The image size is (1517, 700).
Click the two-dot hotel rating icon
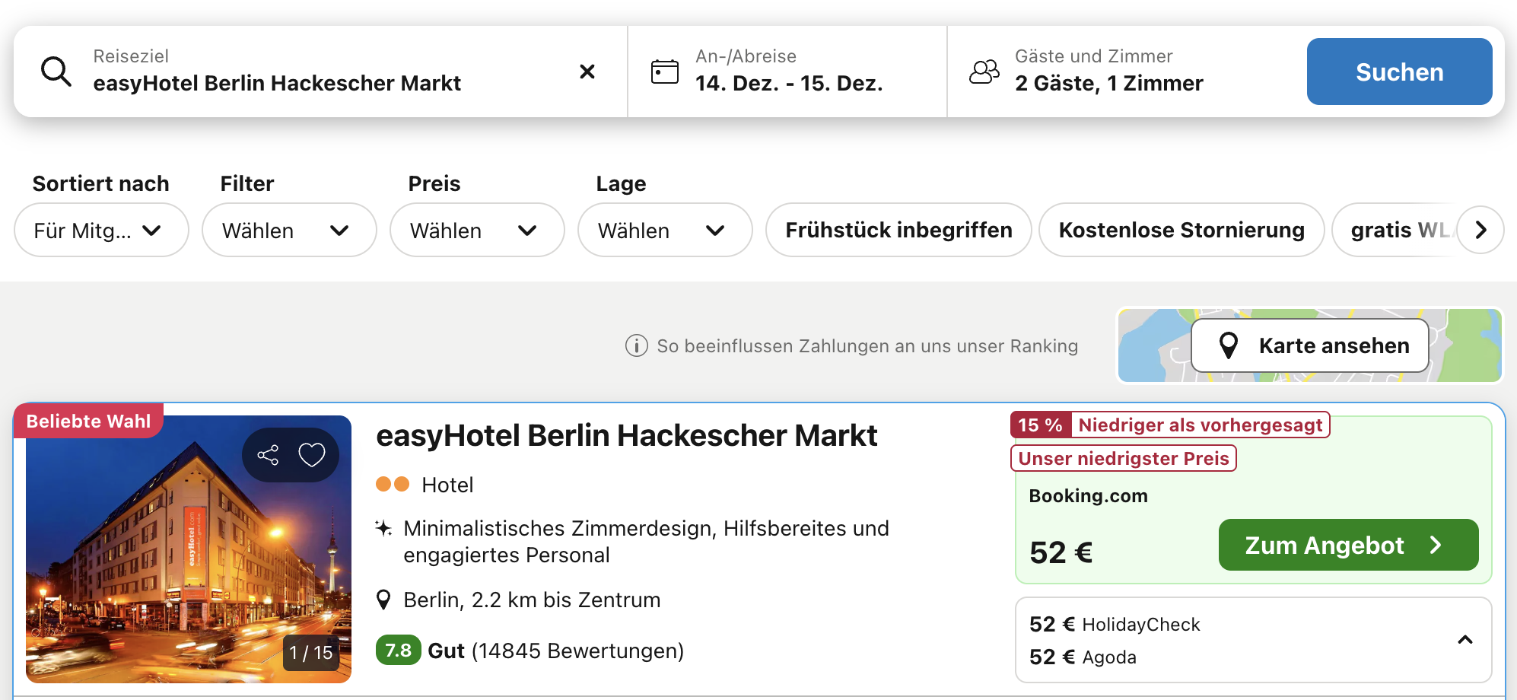coord(393,484)
